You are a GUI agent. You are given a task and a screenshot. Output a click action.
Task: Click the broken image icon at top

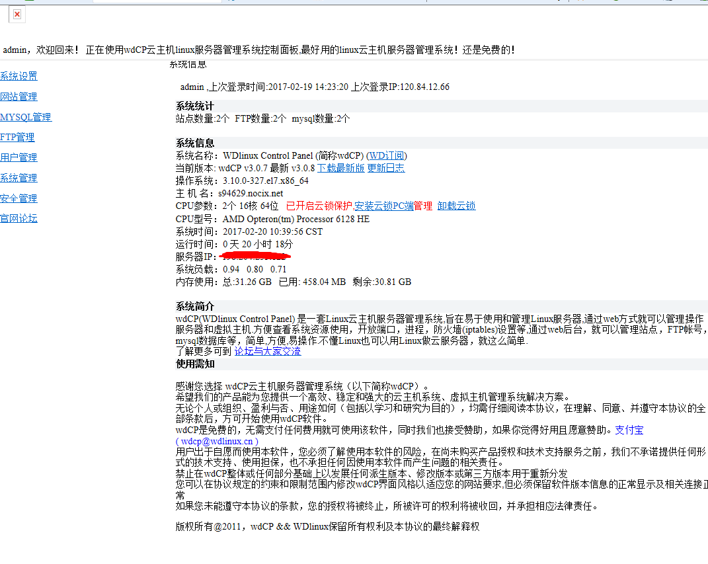pos(17,15)
